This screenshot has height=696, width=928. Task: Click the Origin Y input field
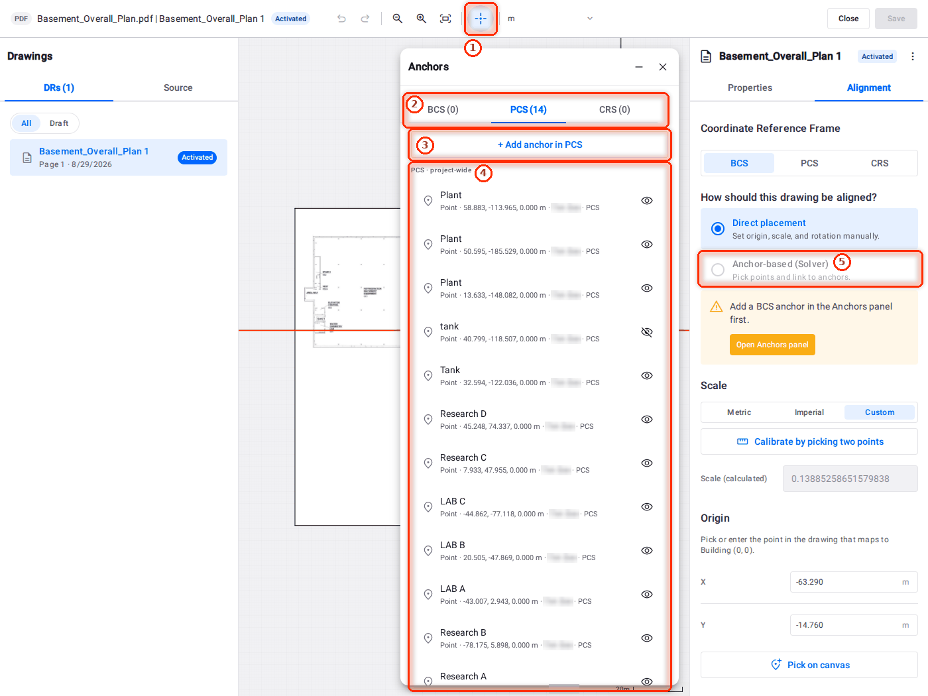(x=854, y=625)
